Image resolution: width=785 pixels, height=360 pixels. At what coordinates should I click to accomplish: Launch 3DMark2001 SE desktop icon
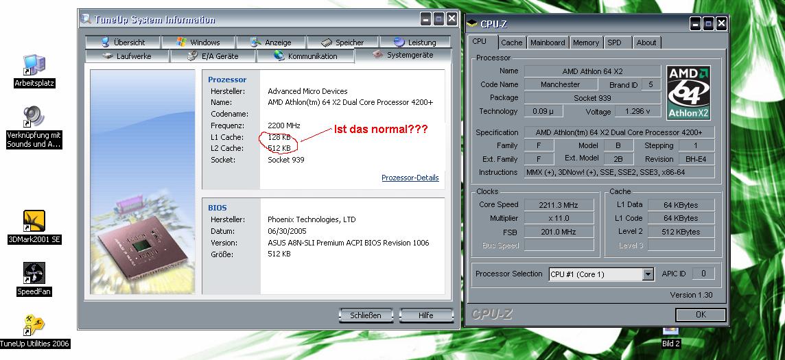(34, 221)
